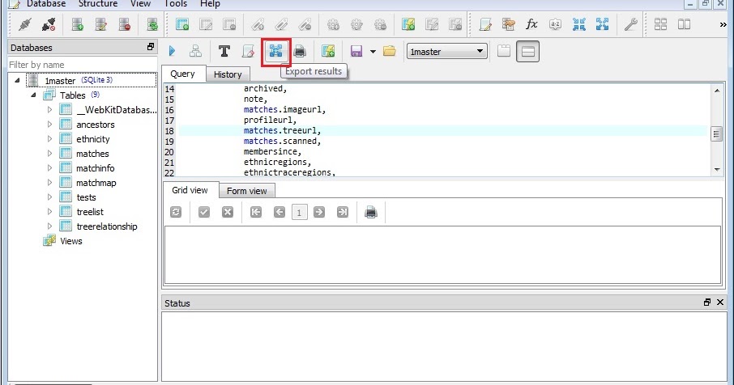Save SQL with the purple floppy disk icon
This screenshot has width=734, height=385.
[x=356, y=51]
